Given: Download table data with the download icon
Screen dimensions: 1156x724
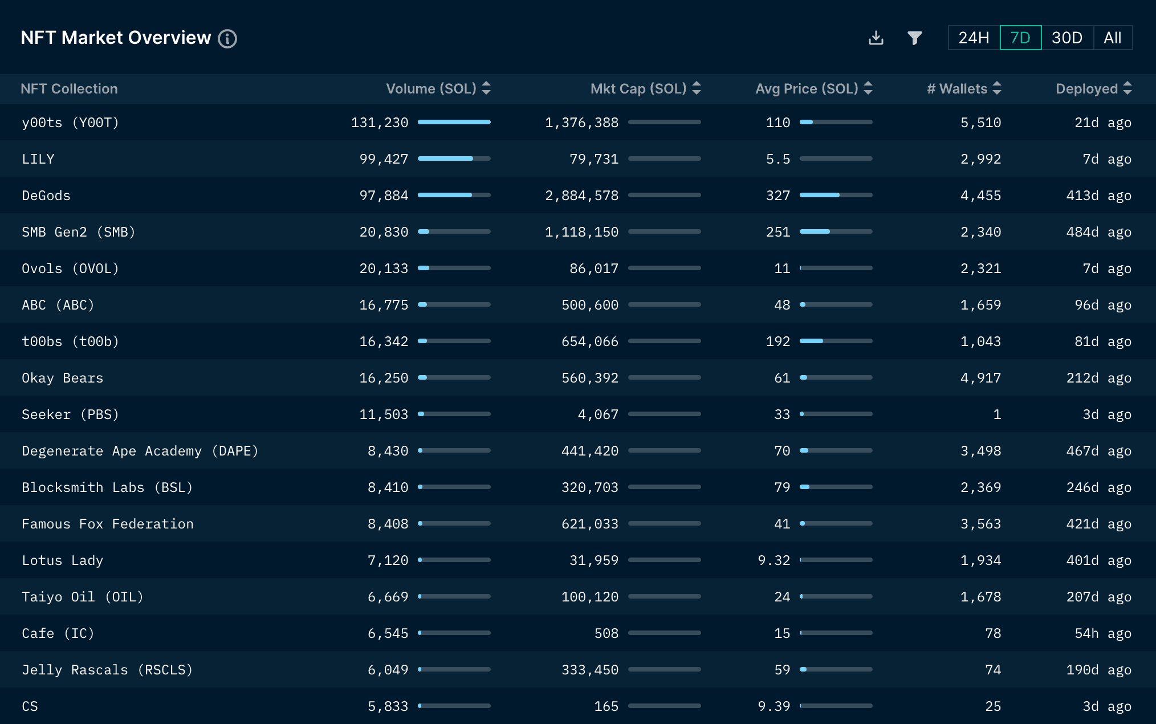Looking at the screenshot, I should pos(876,38).
